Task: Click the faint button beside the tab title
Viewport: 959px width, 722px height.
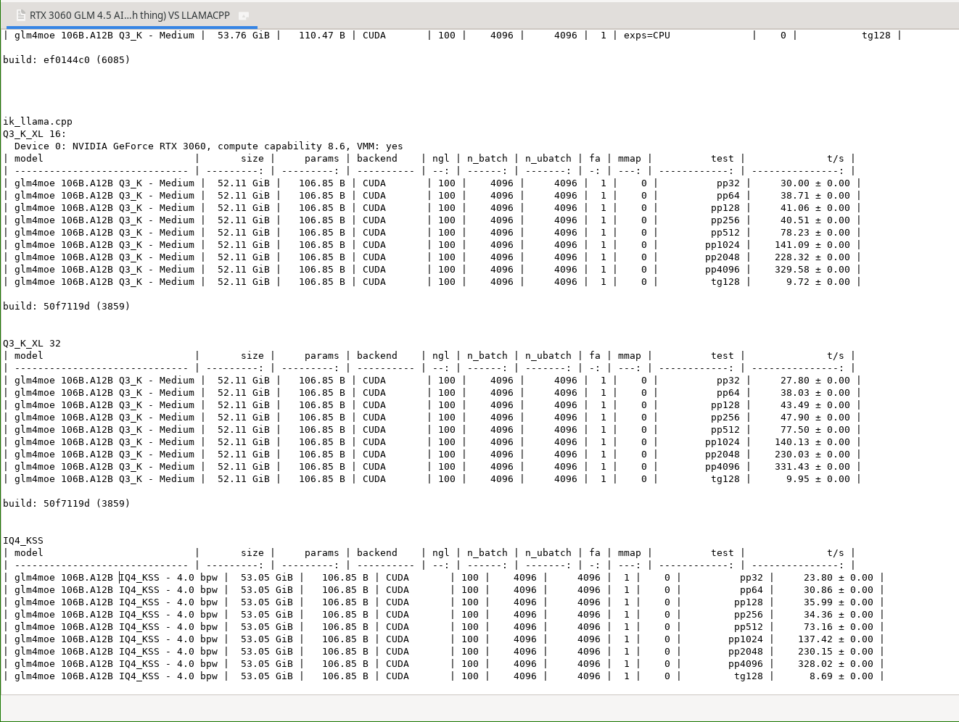Action: 244,15
